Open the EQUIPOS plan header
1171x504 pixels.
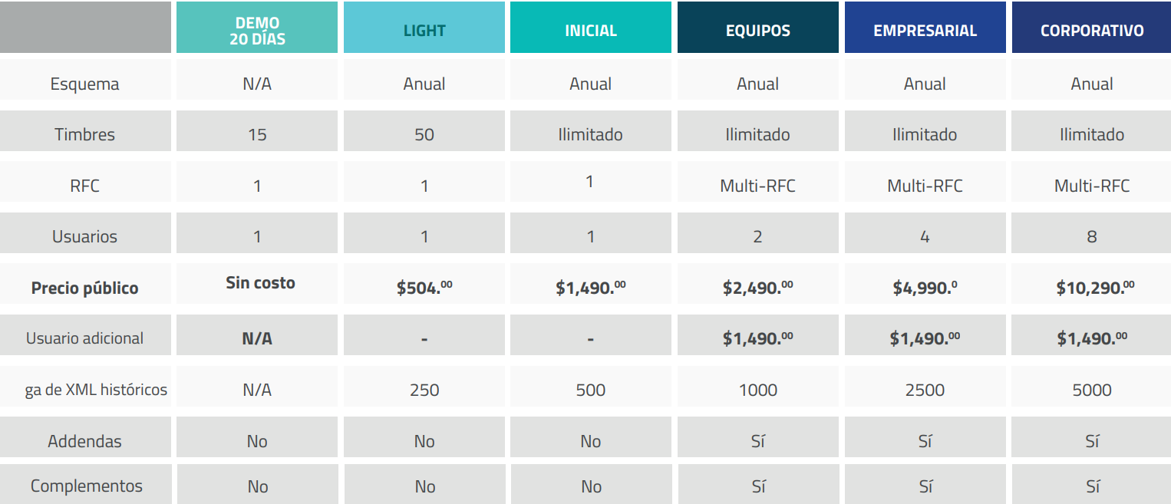click(x=758, y=28)
